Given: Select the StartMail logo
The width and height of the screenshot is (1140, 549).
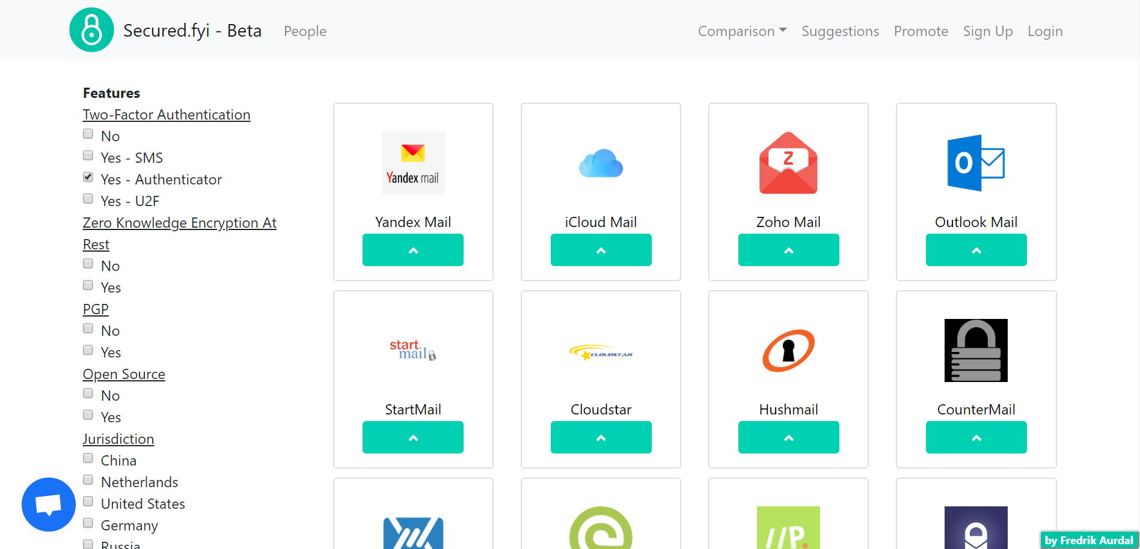Looking at the screenshot, I should pos(413,351).
